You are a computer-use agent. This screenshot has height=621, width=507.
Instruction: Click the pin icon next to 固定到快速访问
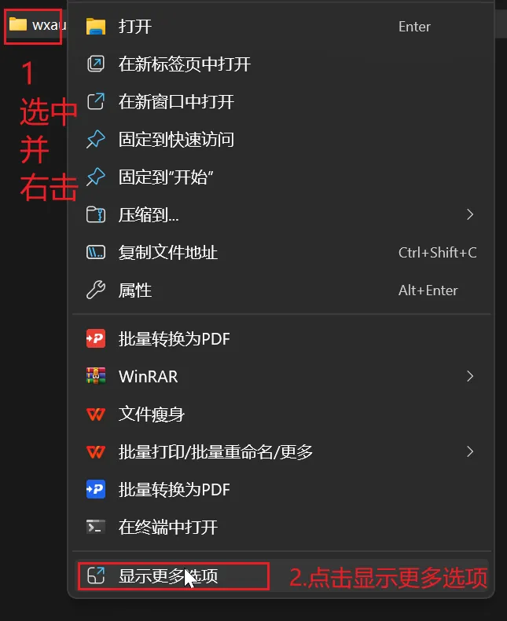96,139
